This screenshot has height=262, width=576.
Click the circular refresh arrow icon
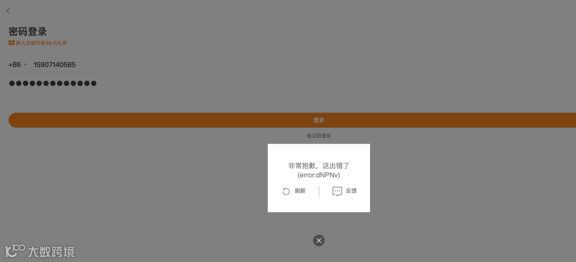coord(286,192)
